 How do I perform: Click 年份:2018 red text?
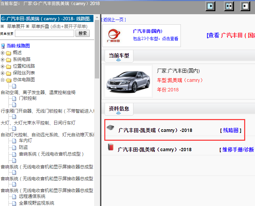(168, 90)
